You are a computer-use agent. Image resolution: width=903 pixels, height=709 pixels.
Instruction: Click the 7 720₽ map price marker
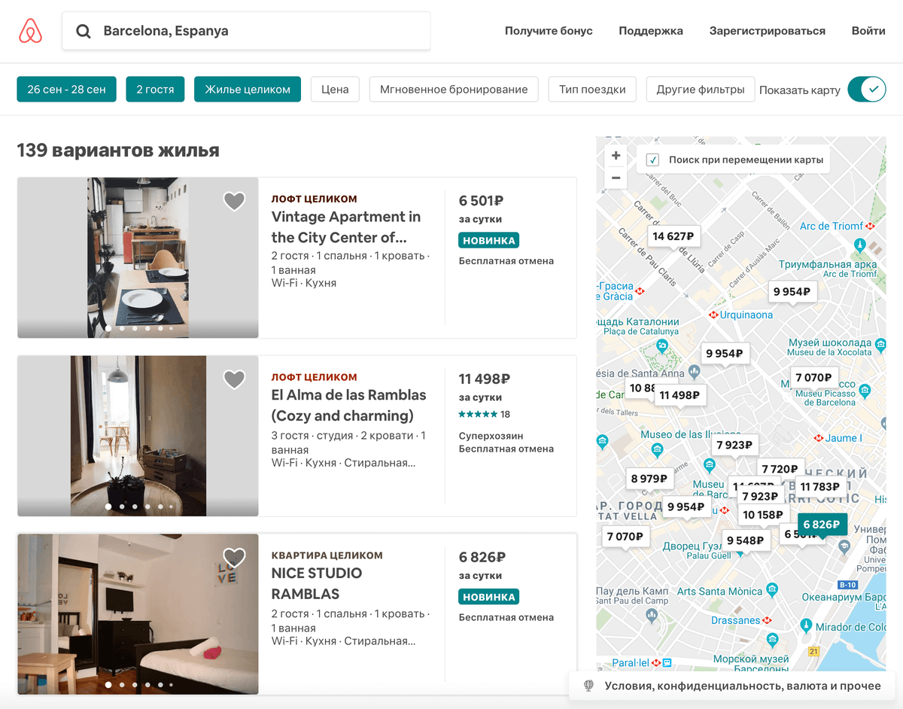click(779, 469)
